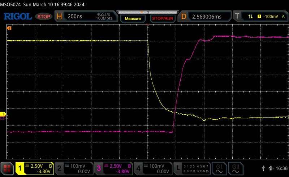Click the red STOP status indicator
Image resolution: width=289 pixels, height=177 pixels.
tap(44, 17)
